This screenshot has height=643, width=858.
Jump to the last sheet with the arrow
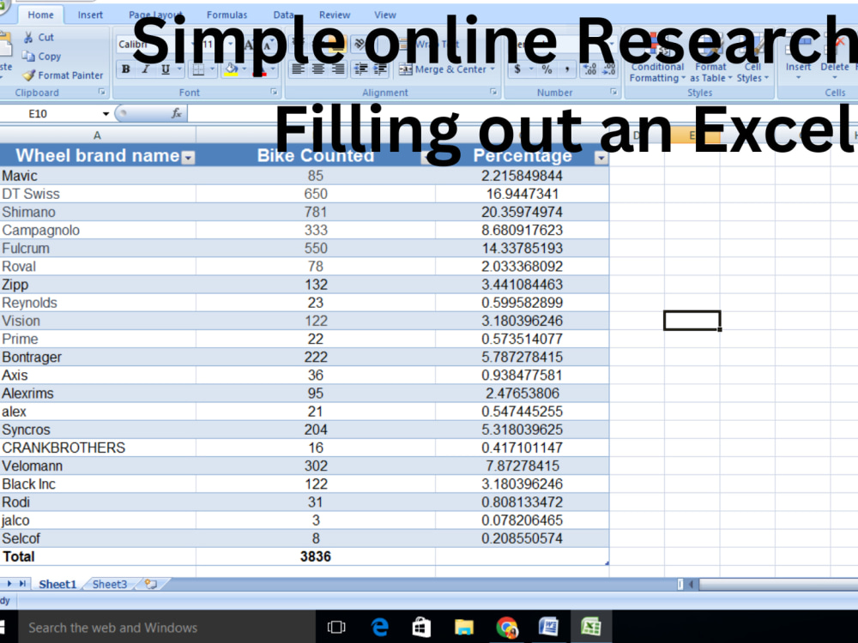pyautogui.click(x=22, y=584)
